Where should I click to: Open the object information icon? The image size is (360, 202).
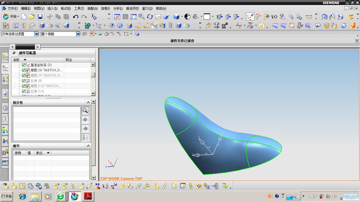click(94, 17)
